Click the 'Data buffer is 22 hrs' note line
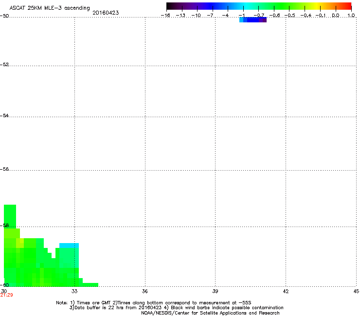This screenshot has height=316, width=360. pyautogui.click(x=176, y=308)
